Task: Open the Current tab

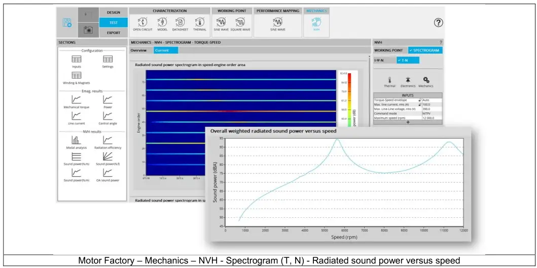Action: point(165,50)
